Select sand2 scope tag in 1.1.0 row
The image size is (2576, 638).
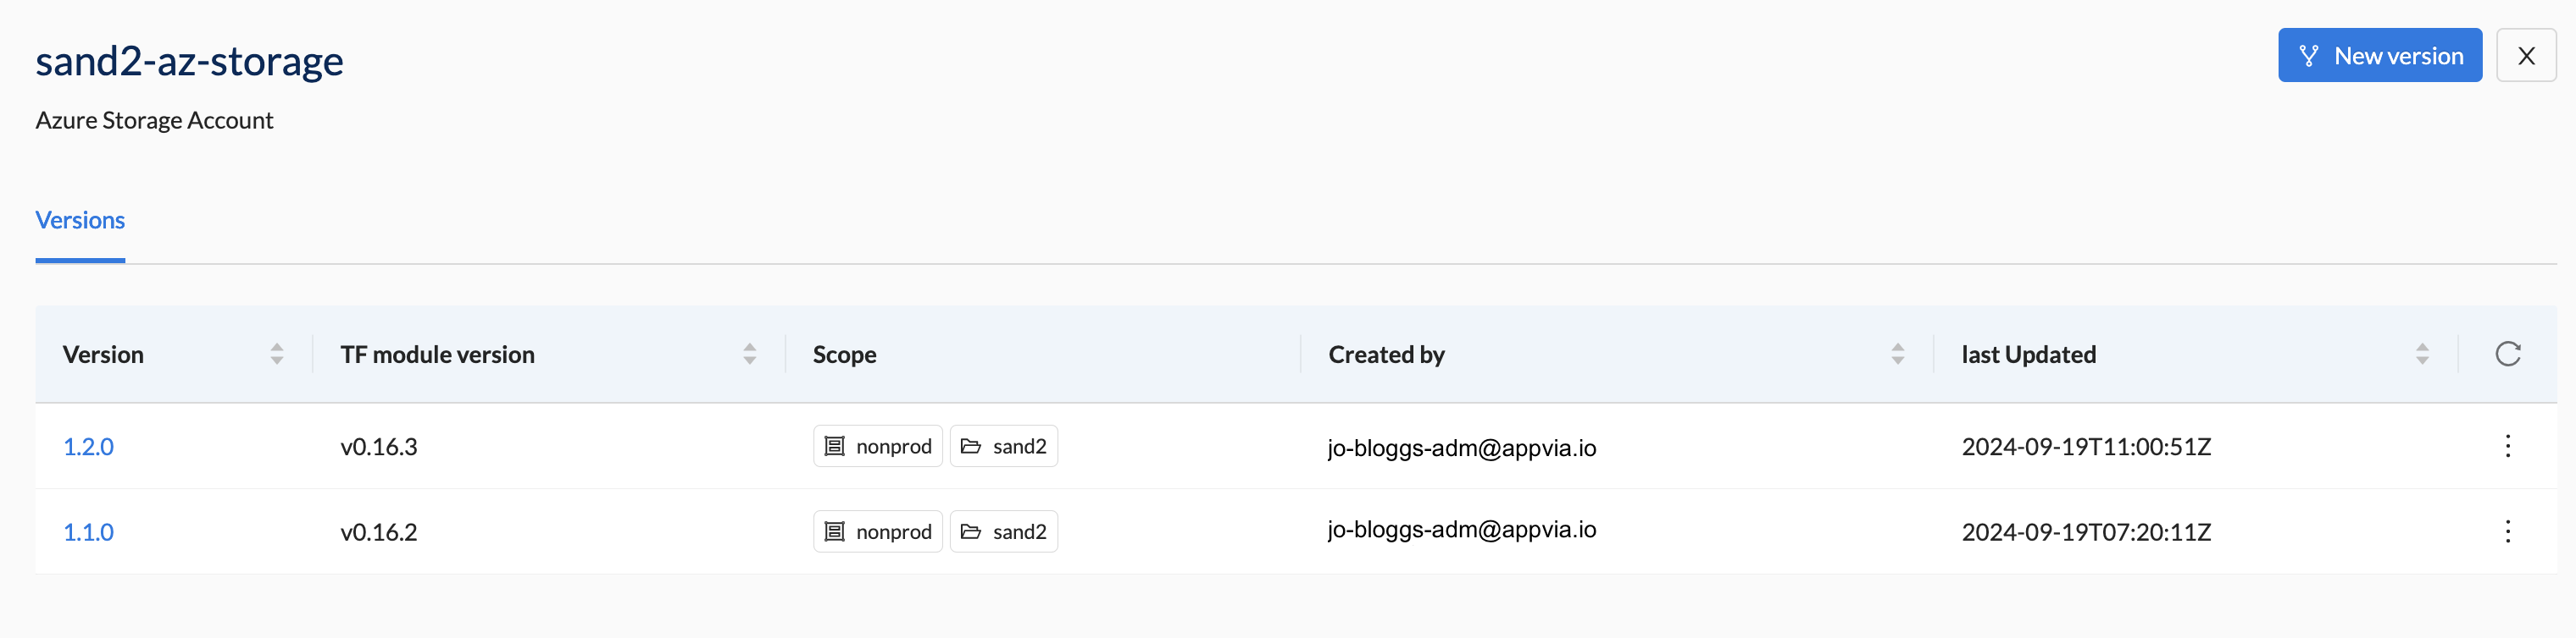click(1004, 532)
